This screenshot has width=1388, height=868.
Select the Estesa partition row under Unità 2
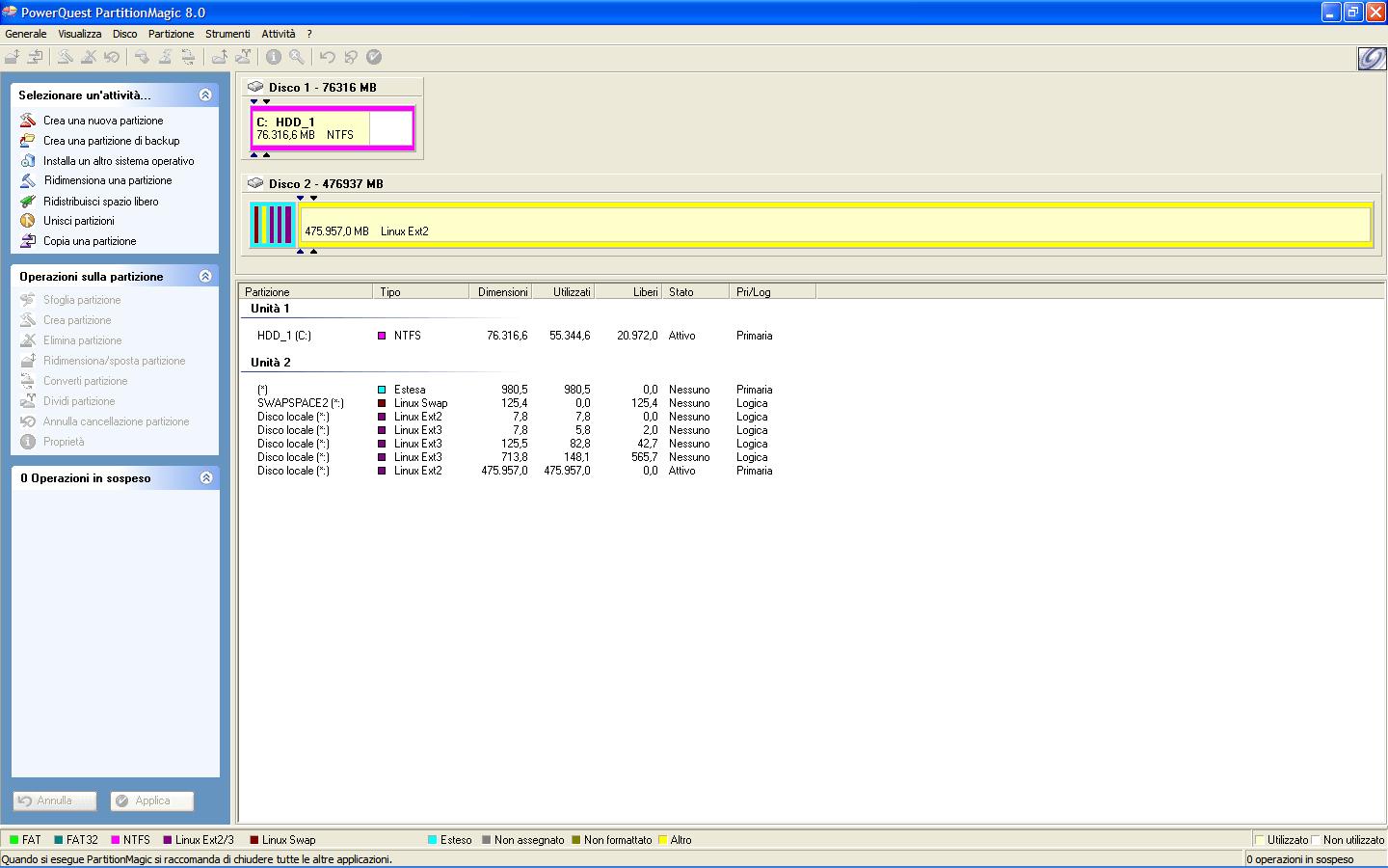click(515, 390)
